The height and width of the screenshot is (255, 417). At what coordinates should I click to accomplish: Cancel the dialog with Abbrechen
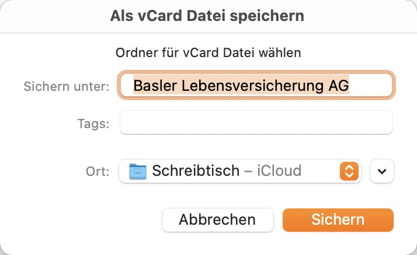pyautogui.click(x=217, y=219)
